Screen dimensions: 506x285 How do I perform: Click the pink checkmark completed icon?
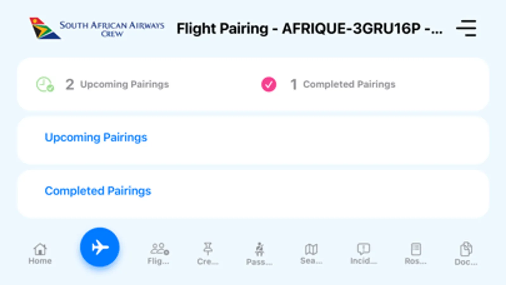click(x=269, y=85)
